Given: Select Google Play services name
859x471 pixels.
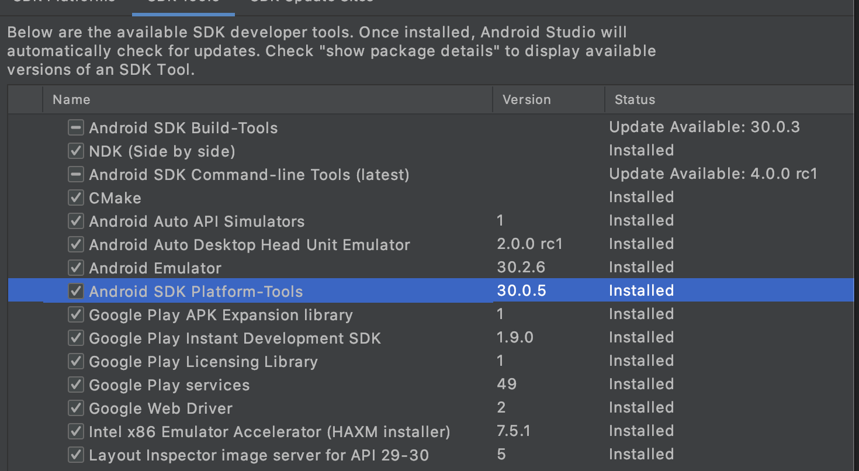Looking at the screenshot, I should pyautogui.click(x=169, y=385).
